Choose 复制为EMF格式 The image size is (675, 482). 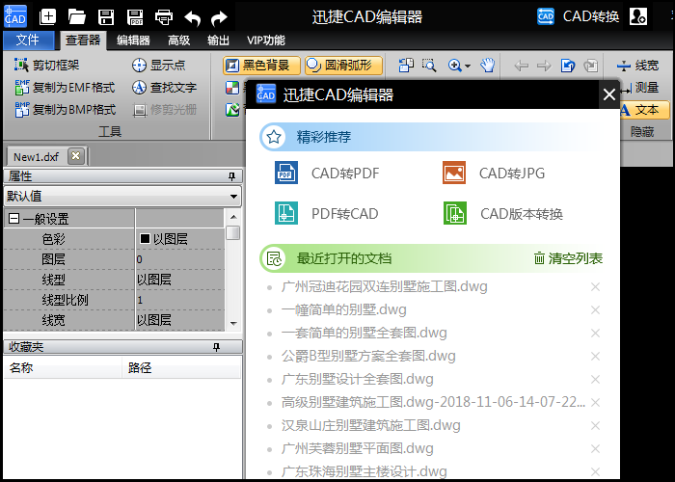pyautogui.click(x=65, y=88)
